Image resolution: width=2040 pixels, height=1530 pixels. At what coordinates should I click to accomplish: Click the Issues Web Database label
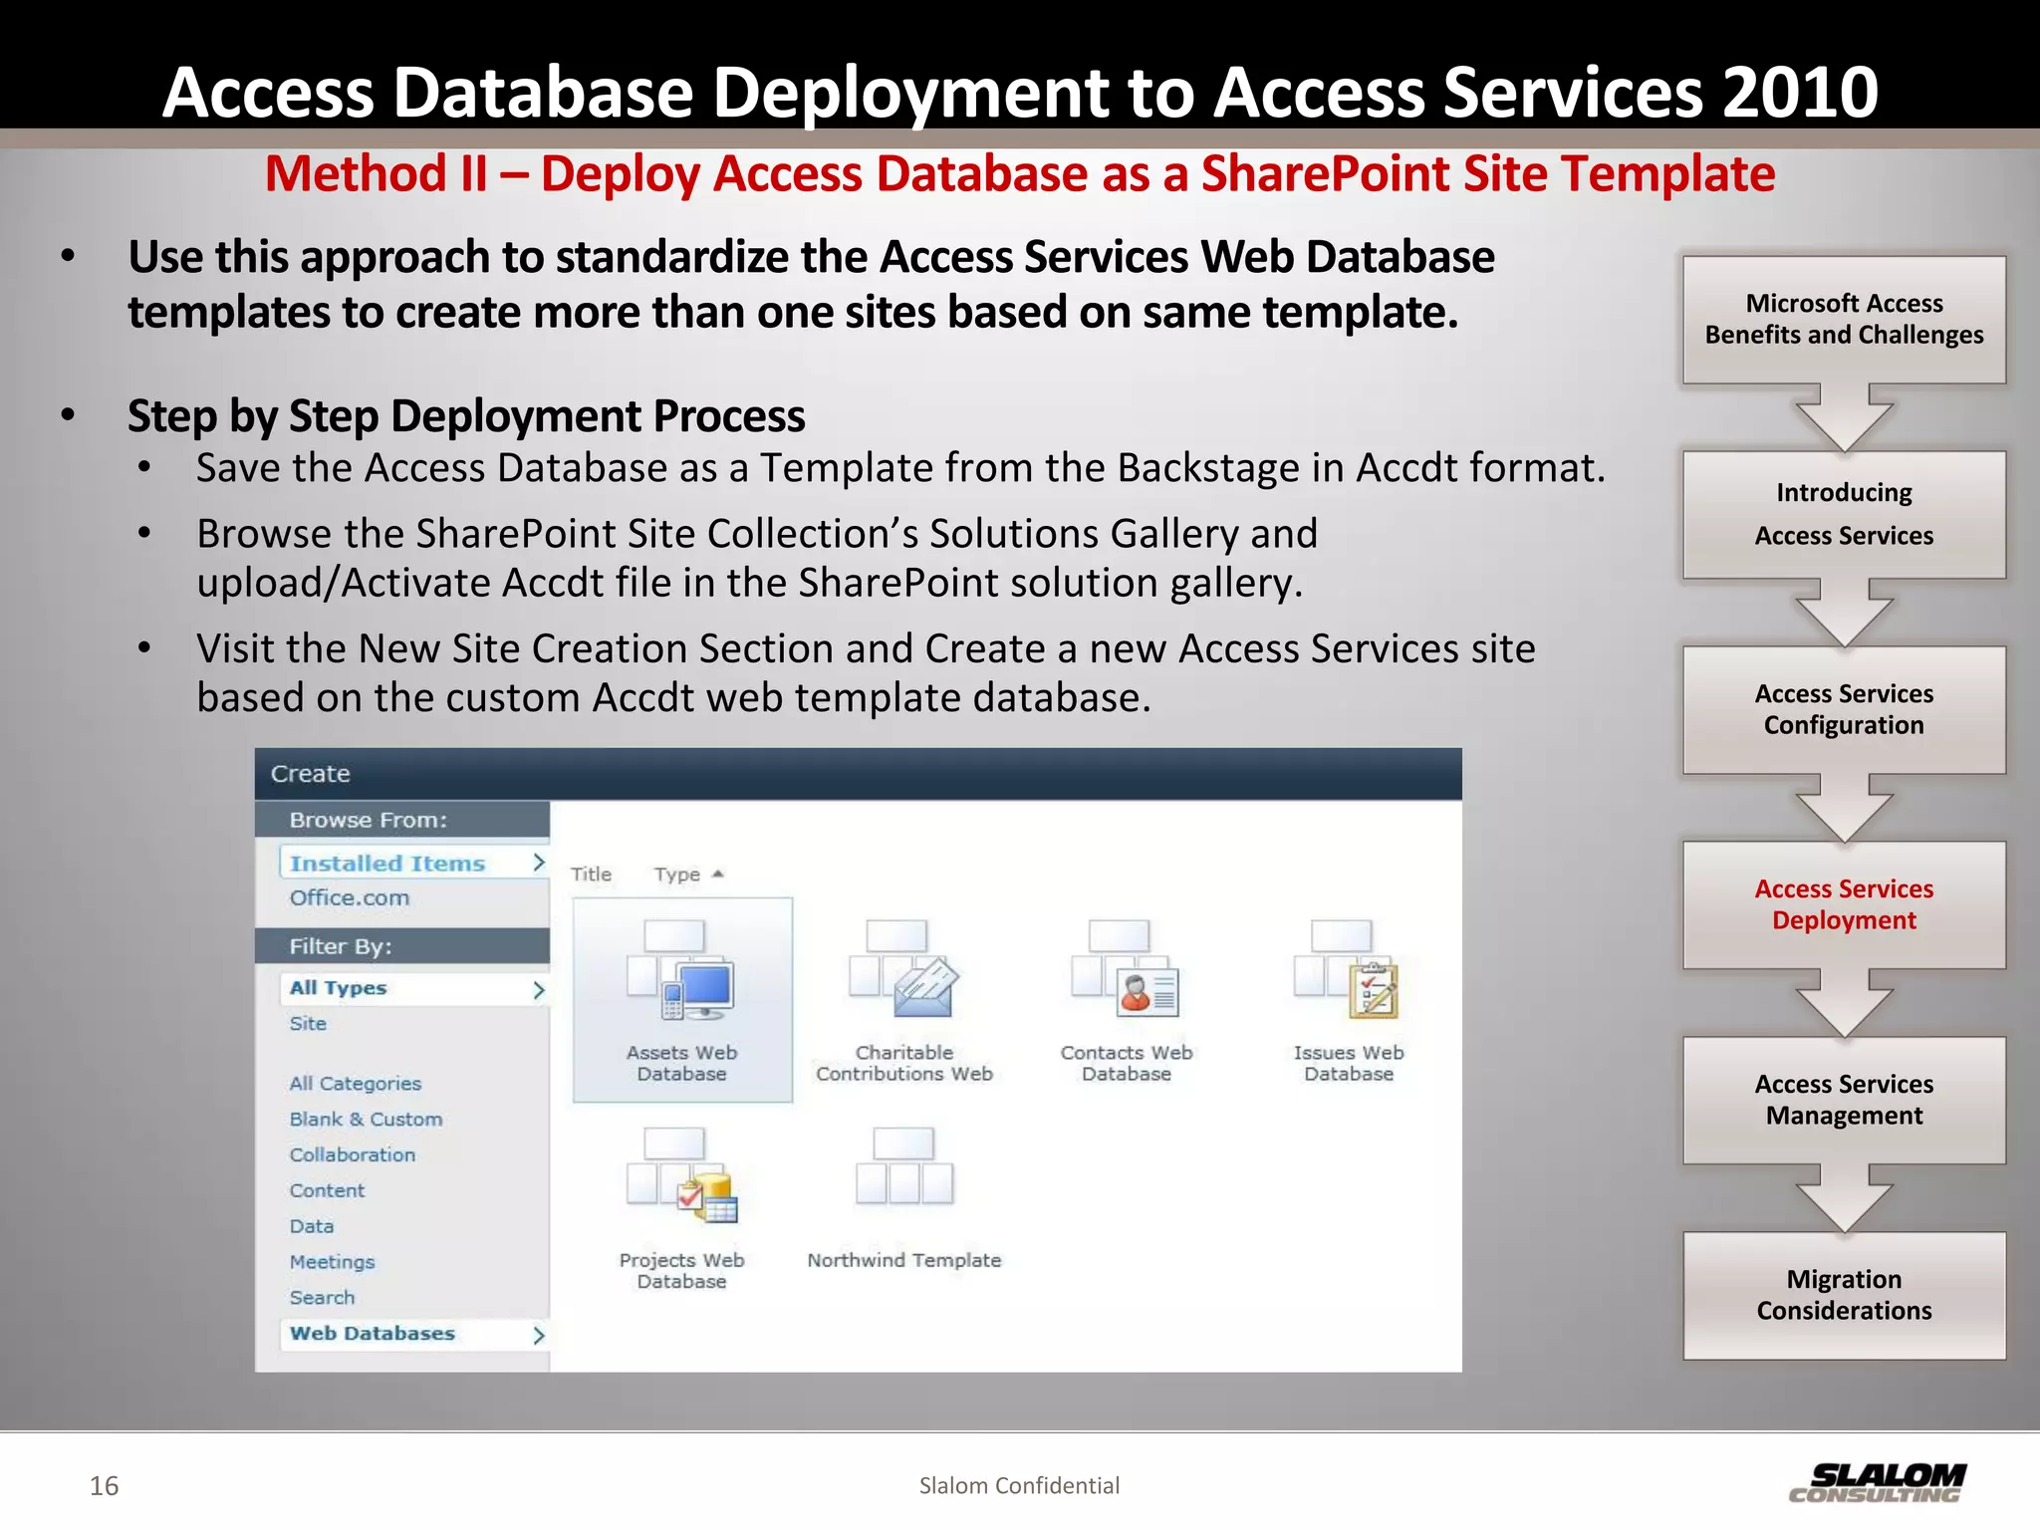tap(1348, 1063)
